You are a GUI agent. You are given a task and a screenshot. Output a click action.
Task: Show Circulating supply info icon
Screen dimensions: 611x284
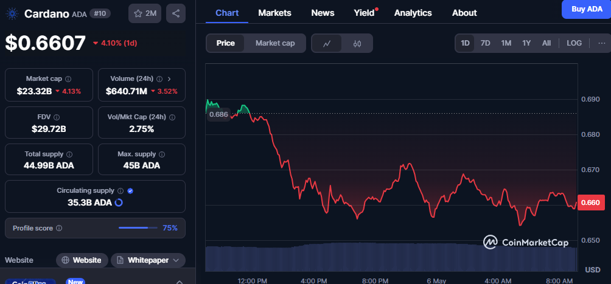tap(120, 191)
